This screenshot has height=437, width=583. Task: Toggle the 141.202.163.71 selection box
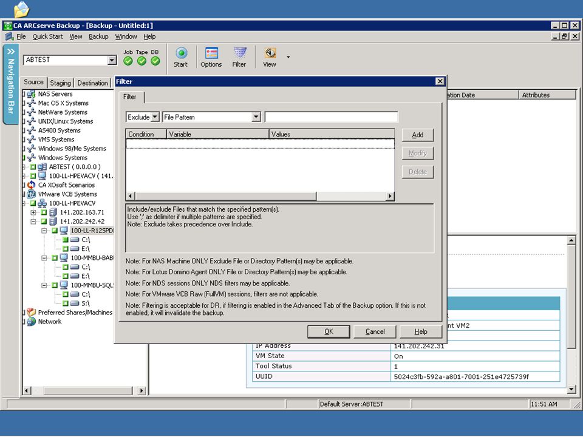[44, 212]
